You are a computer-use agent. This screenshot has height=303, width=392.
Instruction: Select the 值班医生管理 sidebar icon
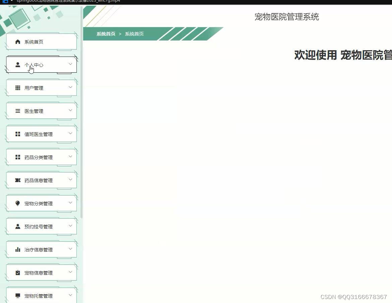(18, 134)
